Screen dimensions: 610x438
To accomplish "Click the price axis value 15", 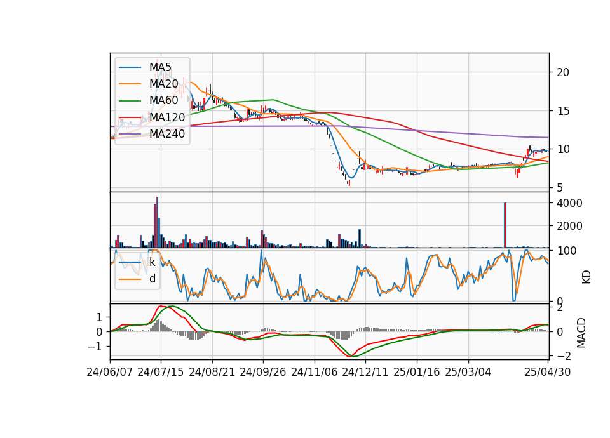I will pos(563,111).
